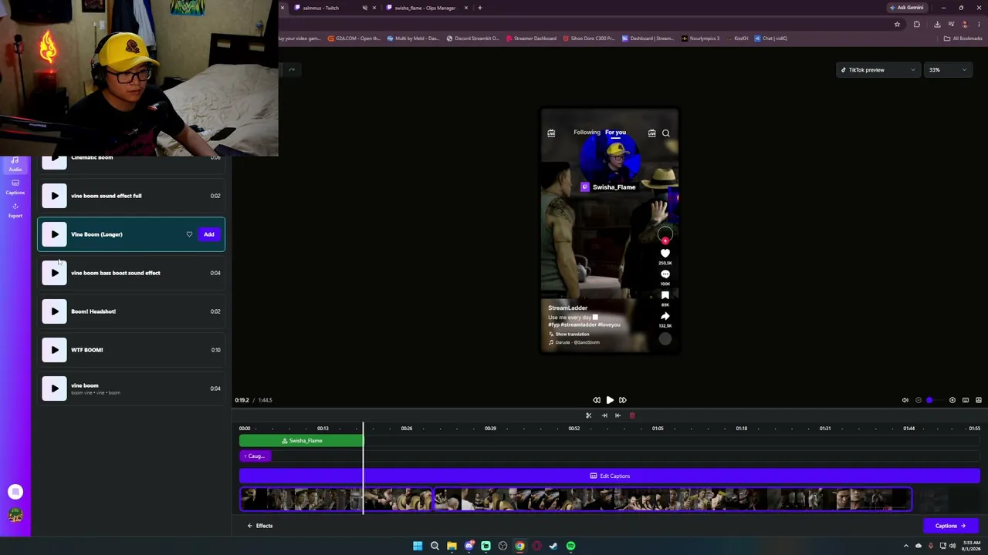Open the All Bookmarks folder
This screenshot has width=988, height=555.
click(x=963, y=39)
